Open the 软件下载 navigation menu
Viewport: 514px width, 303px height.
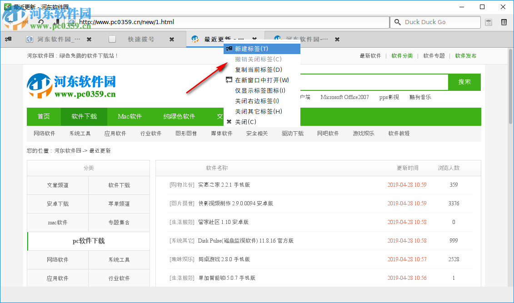point(84,116)
